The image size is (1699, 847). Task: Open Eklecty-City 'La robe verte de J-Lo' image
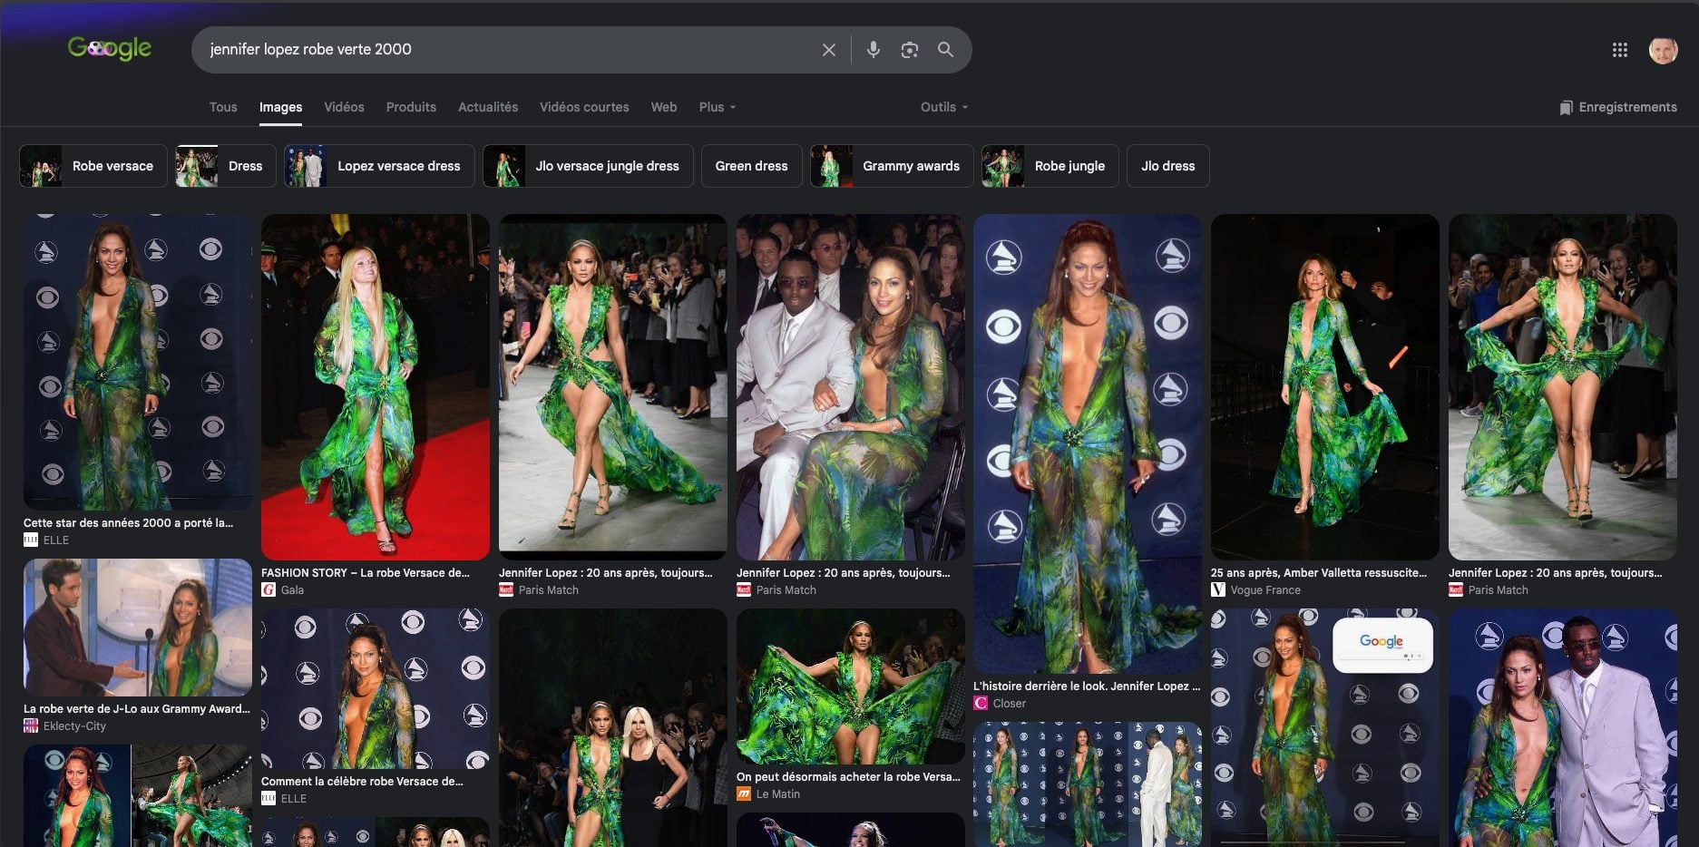point(138,628)
